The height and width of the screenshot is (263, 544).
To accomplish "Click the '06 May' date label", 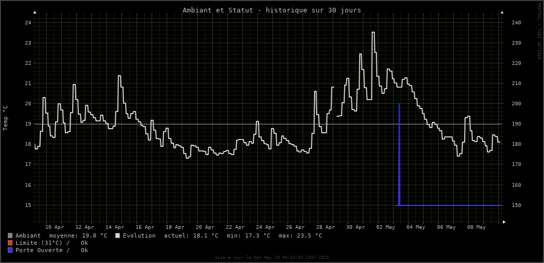I will tap(446, 227).
